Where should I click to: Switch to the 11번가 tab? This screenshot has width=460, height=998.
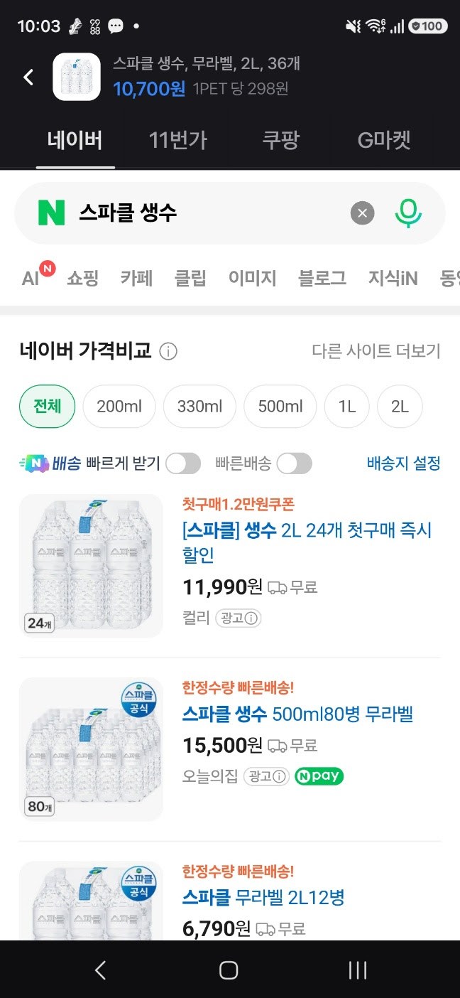178,140
